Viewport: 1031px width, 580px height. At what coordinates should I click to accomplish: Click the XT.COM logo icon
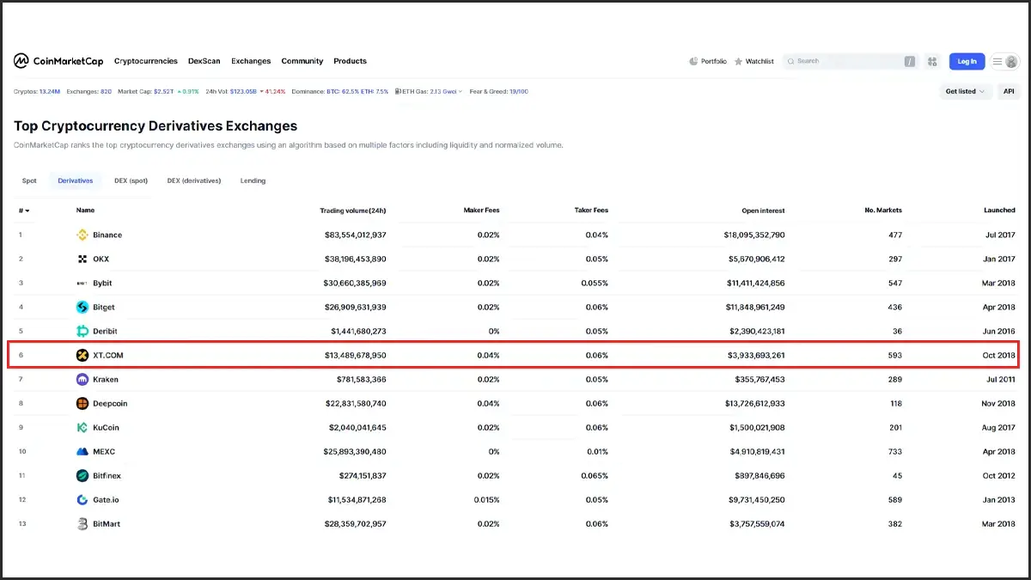point(82,355)
